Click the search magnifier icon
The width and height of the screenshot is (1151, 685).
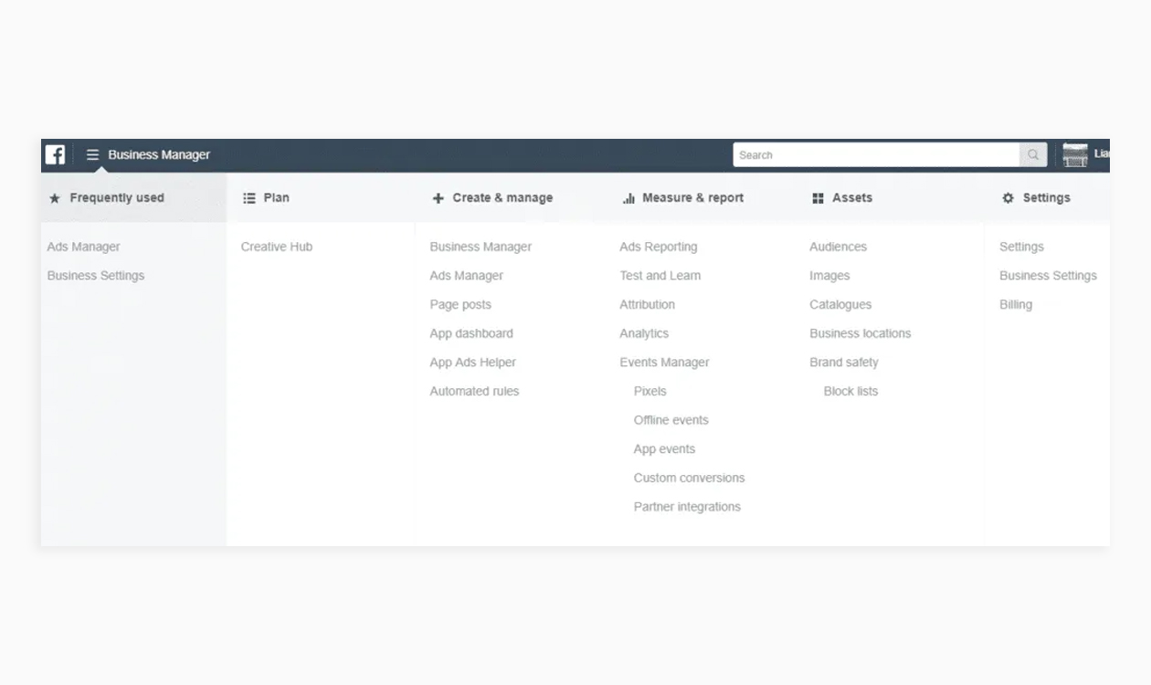[1033, 155]
